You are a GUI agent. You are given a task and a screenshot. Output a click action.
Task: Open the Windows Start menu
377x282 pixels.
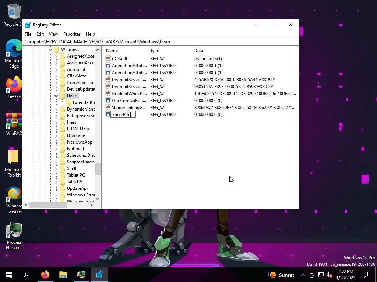pos(9,275)
